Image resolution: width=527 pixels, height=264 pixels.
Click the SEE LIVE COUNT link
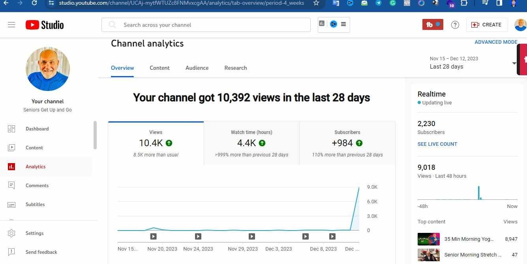pos(437,144)
